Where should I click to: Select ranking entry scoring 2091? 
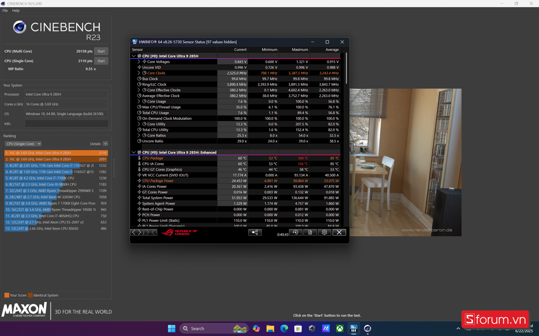pos(56,159)
